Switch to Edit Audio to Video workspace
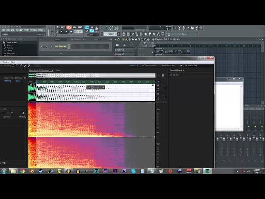The width and height of the screenshot is (265, 199). coord(149,66)
